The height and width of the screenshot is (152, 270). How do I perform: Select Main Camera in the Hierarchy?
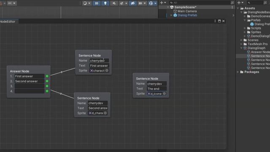click(x=187, y=11)
